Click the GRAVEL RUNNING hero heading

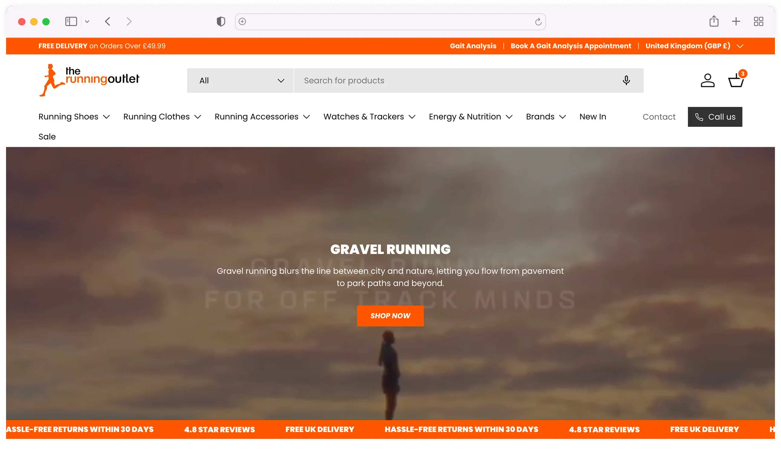[390, 249]
